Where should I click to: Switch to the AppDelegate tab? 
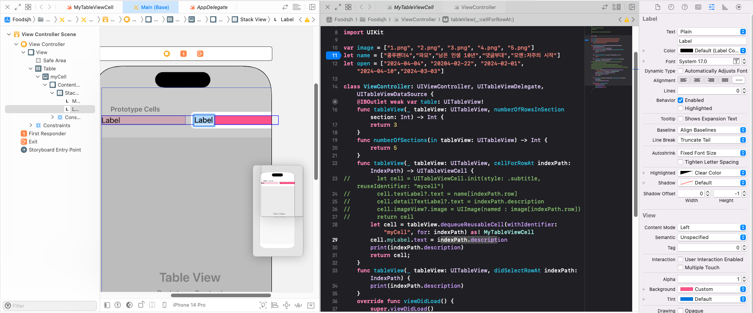click(x=208, y=7)
